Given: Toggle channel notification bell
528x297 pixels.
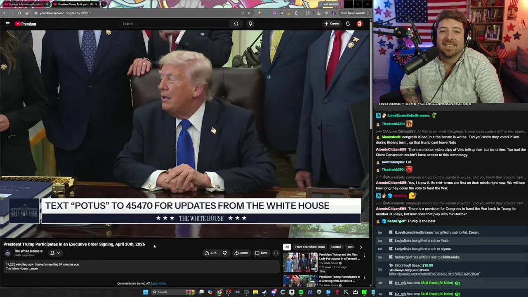Looking at the screenshot, I should (52, 253).
